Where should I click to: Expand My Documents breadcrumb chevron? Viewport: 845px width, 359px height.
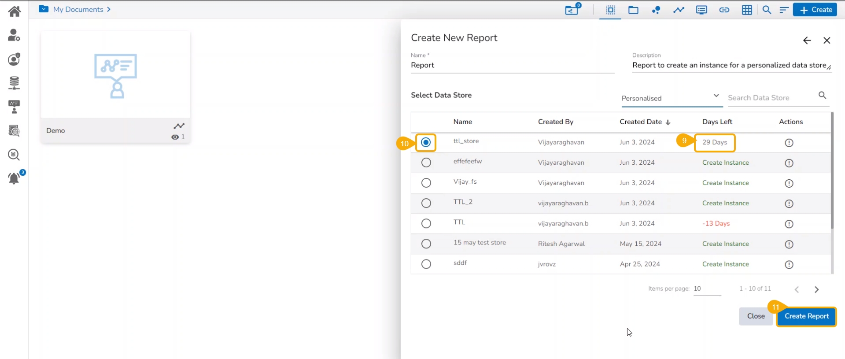coord(108,9)
